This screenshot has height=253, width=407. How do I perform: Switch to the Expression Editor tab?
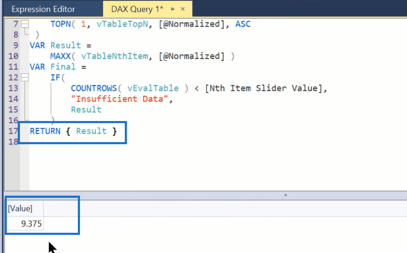(43, 9)
